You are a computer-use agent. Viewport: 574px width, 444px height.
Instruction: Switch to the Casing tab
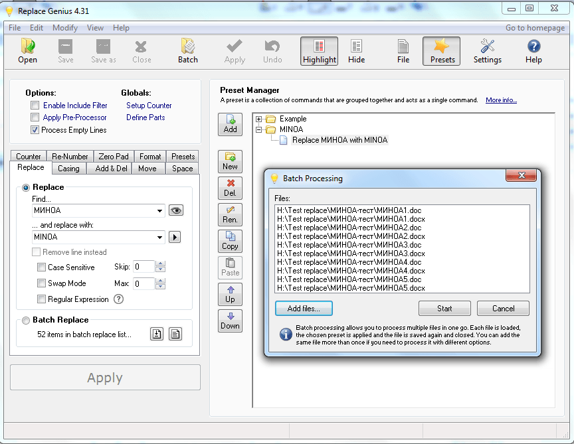click(x=68, y=169)
